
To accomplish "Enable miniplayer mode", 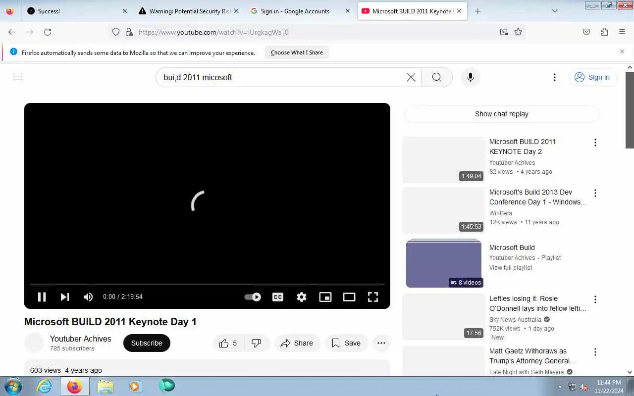I will pyautogui.click(x=325, y=297).
